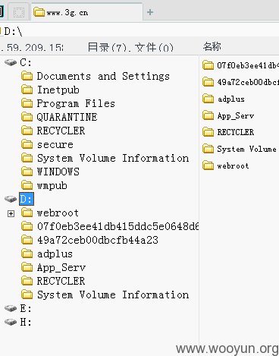Open adplus folder icon in right pane
The image size is (279, 356).
[208, 99]
